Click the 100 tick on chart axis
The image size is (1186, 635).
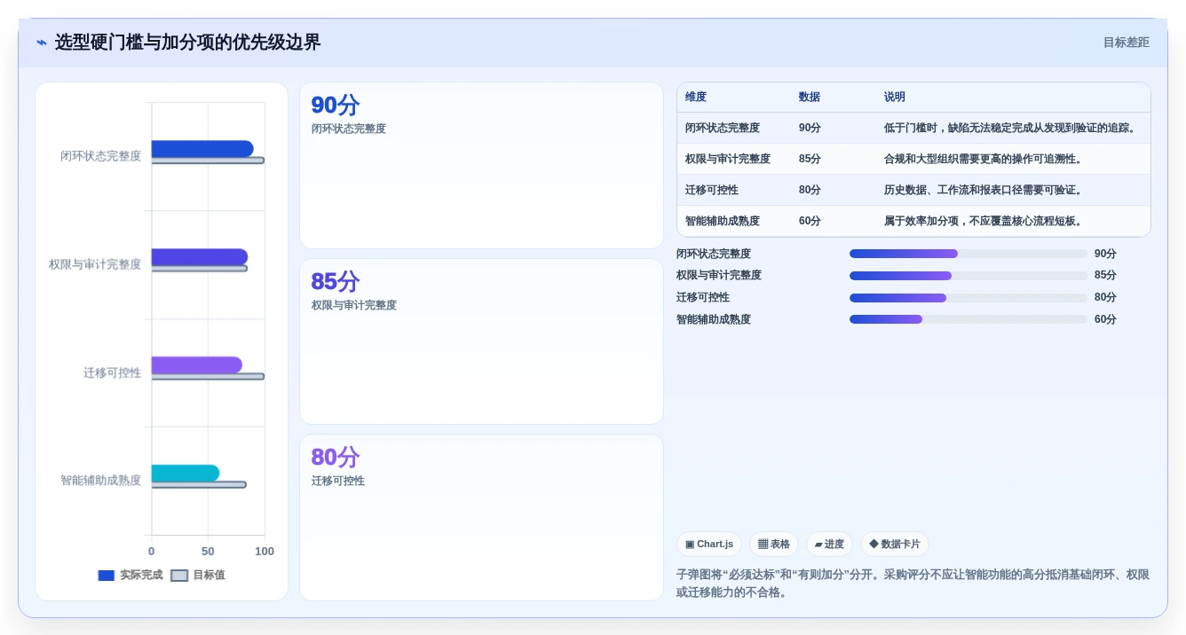(265, 552)
